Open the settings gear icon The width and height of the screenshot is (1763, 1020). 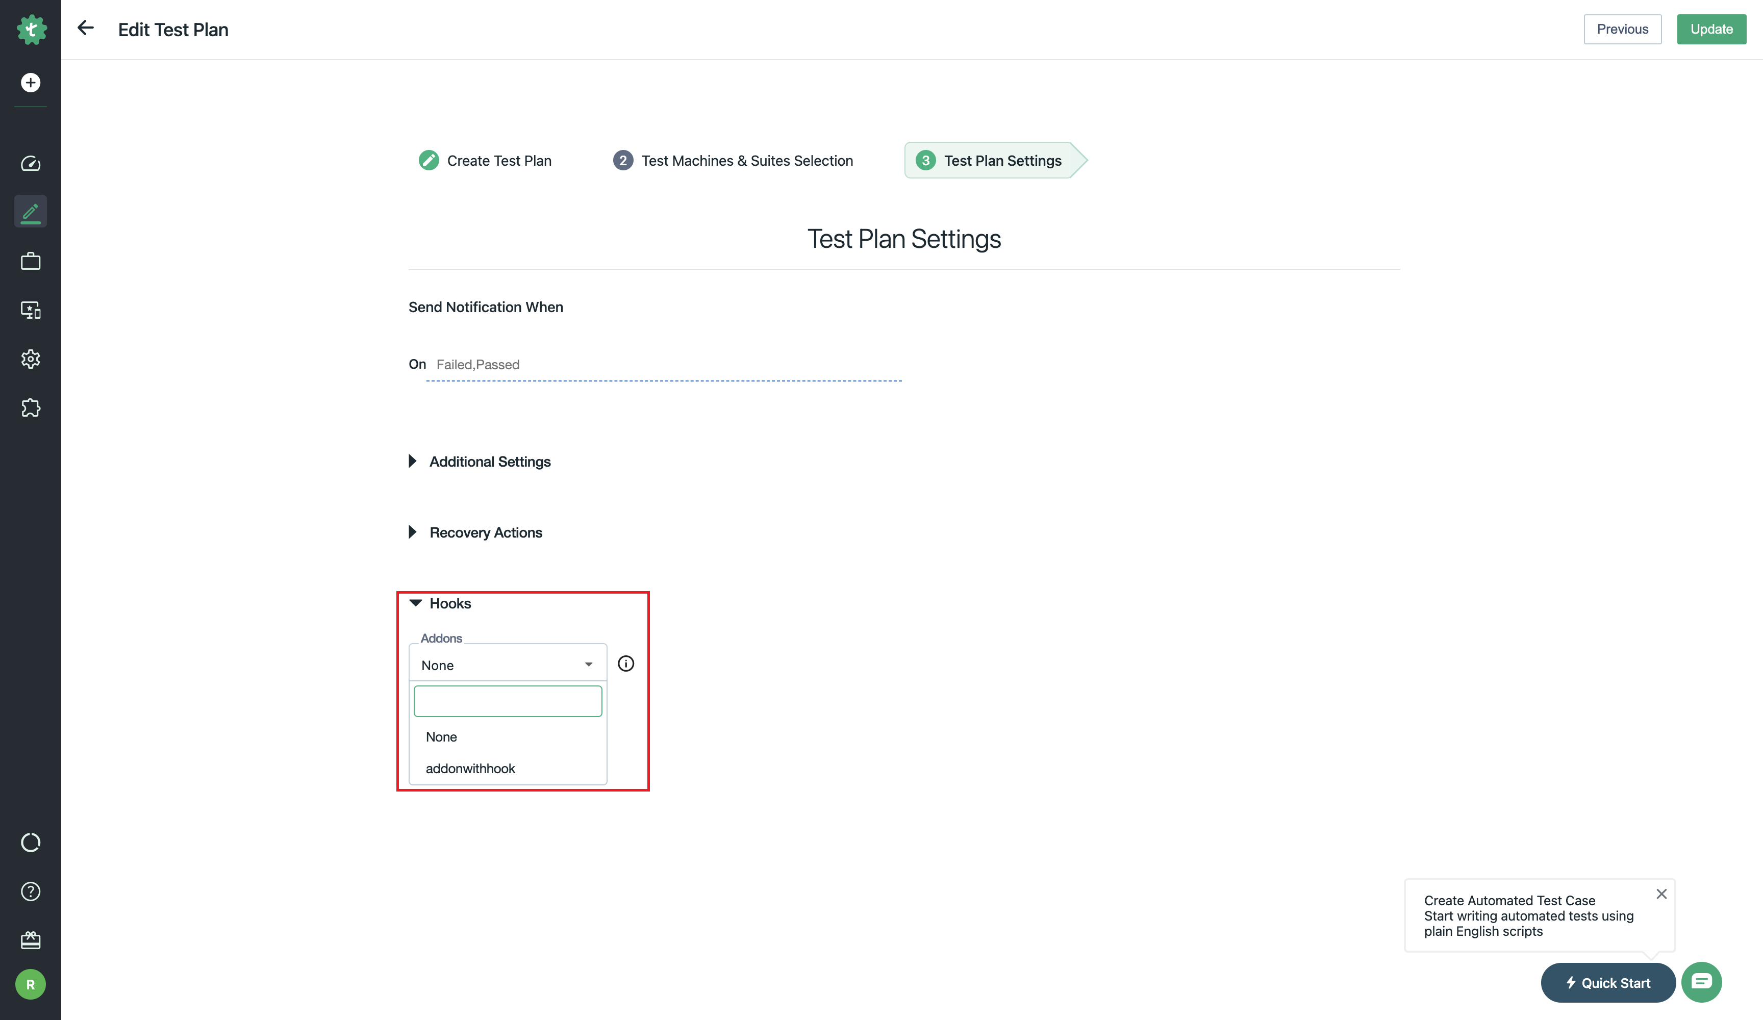click(x=30, y=359)
